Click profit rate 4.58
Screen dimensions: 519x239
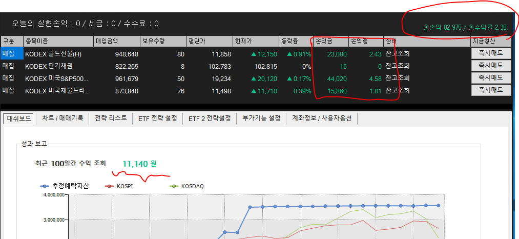tap(376, 79)
